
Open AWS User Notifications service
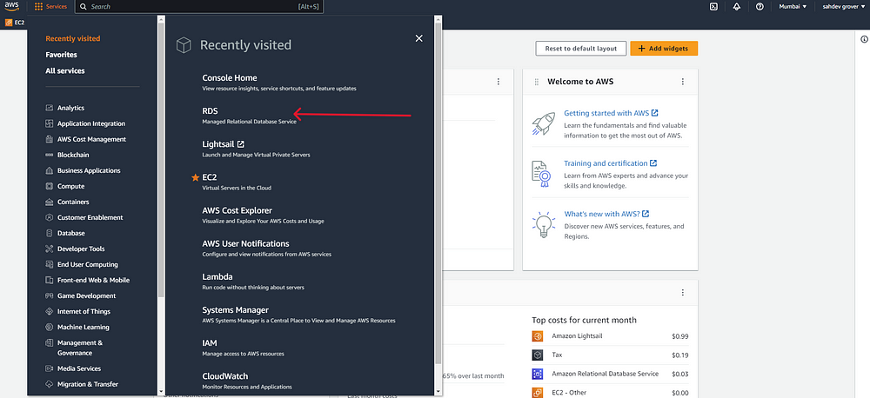(x=245, y=244)
